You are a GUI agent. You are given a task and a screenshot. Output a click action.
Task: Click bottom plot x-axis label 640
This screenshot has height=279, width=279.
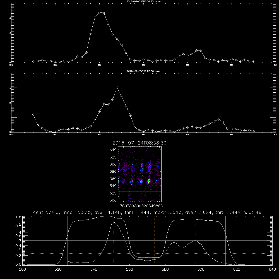[272, 270]
